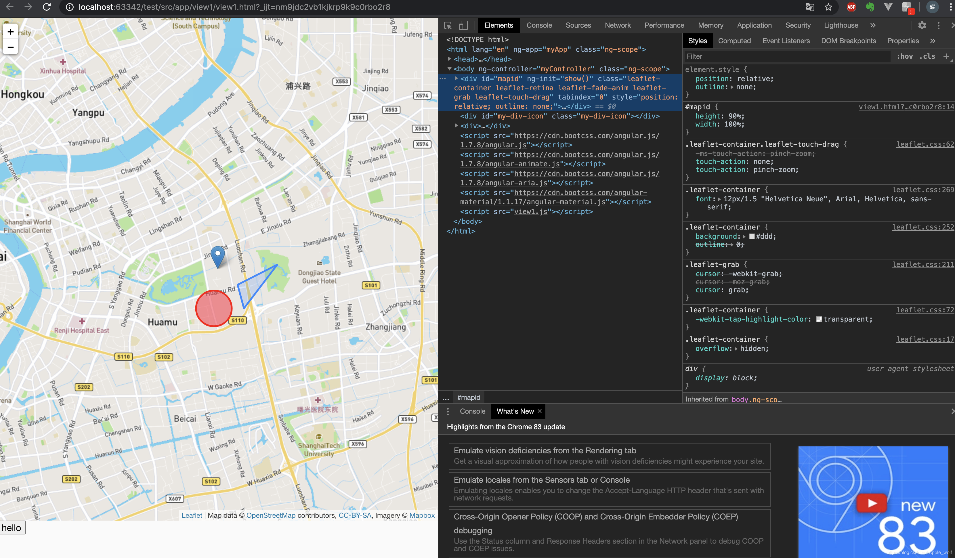Open the DOM Breakpoints tab
The image size is (955, 558).
point(849,41)
